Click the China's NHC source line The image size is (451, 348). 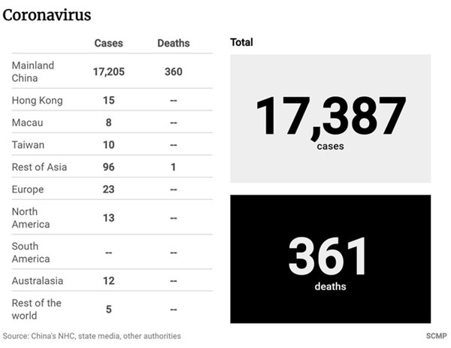point(92,336)
